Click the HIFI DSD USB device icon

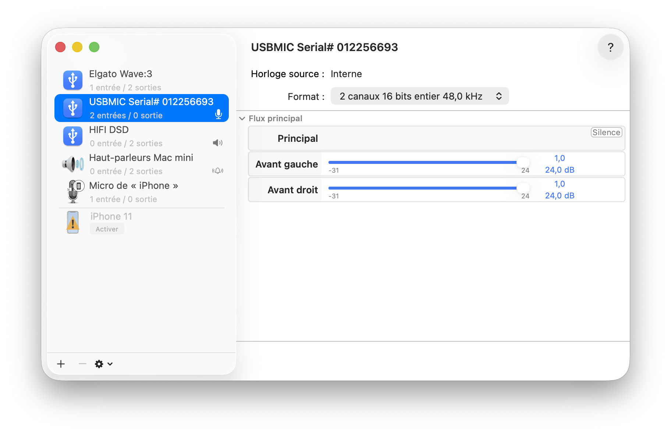point(73,136)
